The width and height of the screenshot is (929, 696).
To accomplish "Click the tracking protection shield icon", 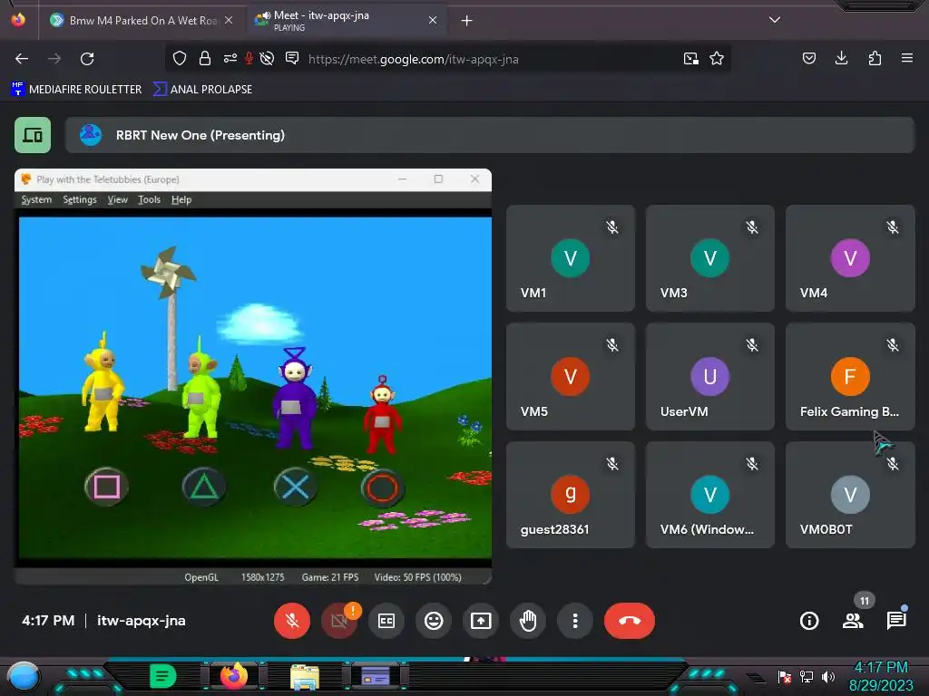I will point(180,59).
